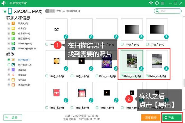Select the 文档 documents category
185x123 pixels.
coord(20,80)
